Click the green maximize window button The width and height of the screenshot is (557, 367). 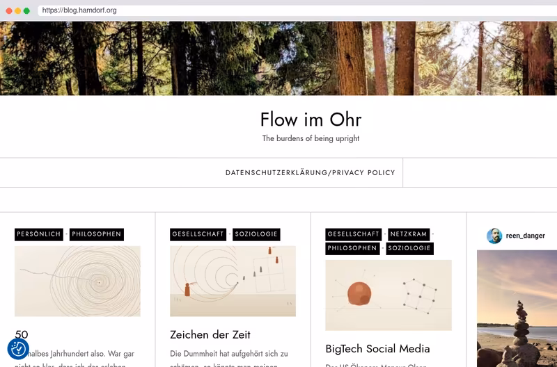[26, 10]
